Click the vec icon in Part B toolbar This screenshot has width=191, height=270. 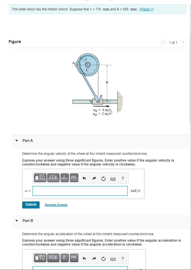(x=73, y=258)
